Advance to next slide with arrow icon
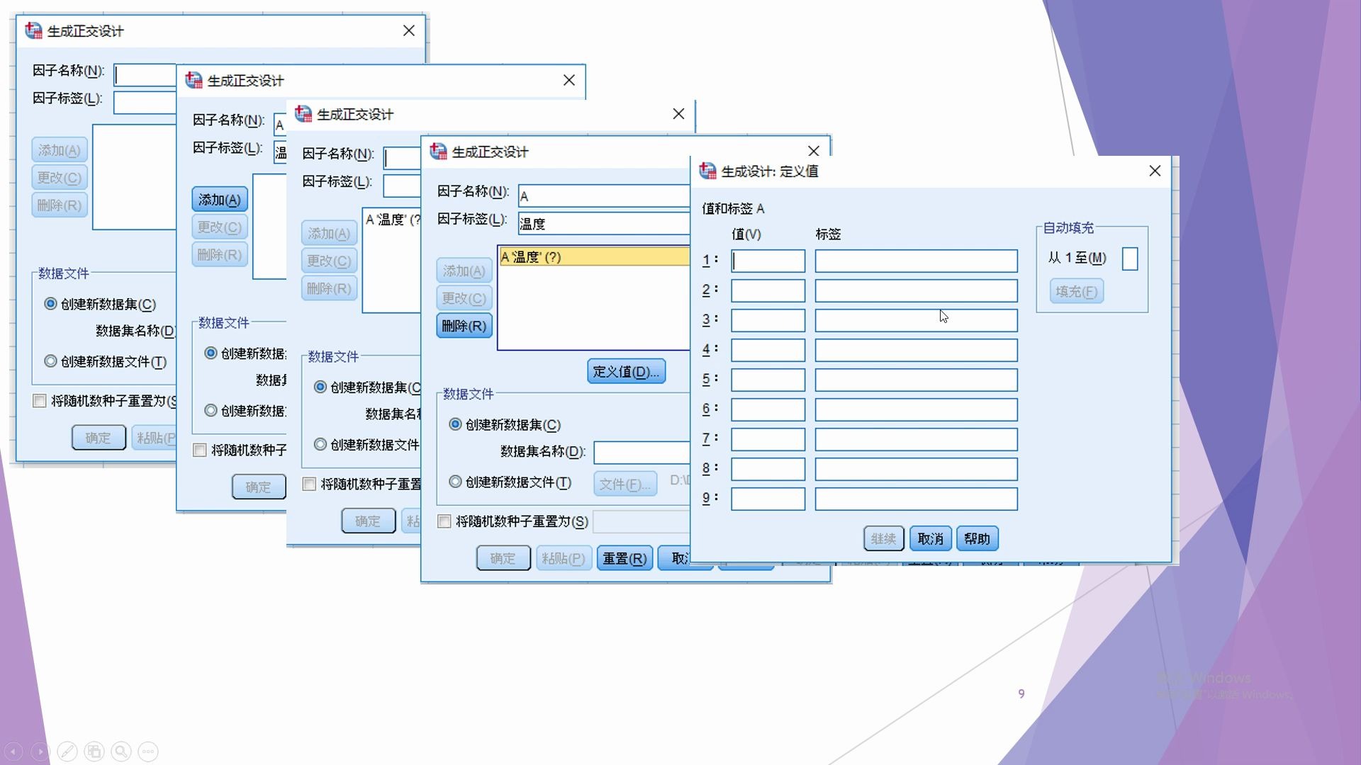This screenshot has height=765, width=1361. click(x=40, y=752)
